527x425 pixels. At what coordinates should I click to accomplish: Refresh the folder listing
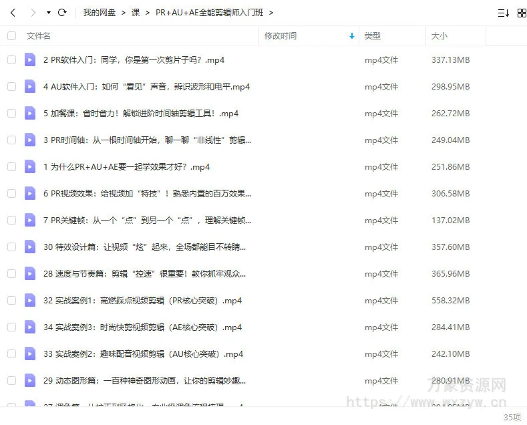(62, 13)
